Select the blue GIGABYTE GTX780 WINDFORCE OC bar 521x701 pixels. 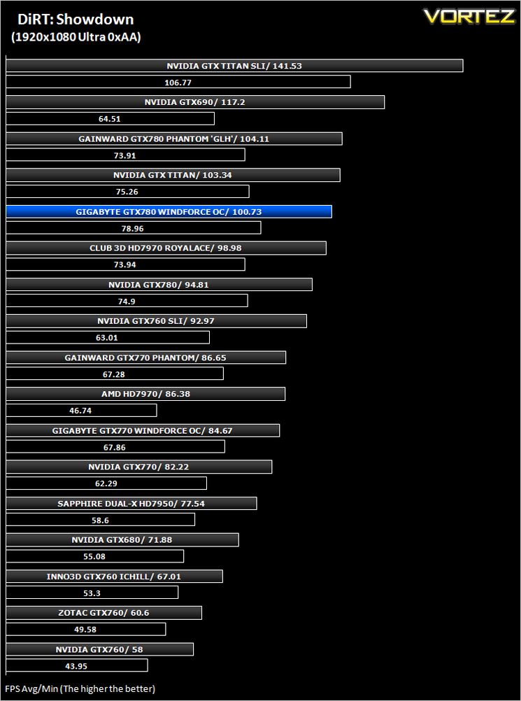tap(169, 212)
